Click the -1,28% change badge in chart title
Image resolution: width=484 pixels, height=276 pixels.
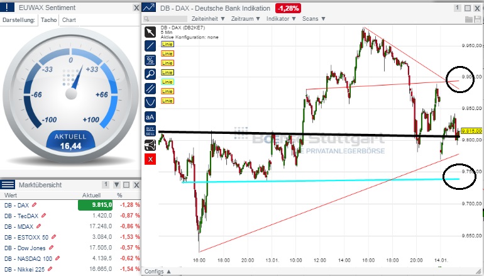pos(288,8)
